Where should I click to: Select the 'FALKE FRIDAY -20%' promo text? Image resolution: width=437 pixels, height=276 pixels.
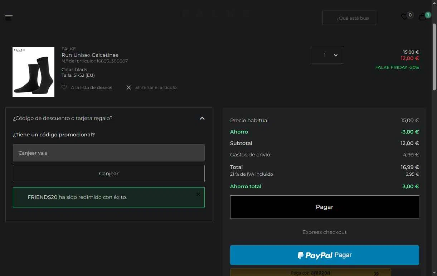tap(397, 67)
